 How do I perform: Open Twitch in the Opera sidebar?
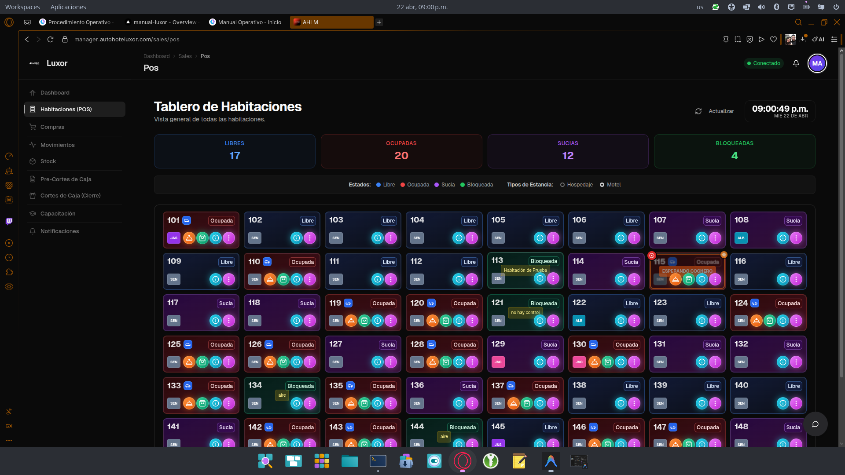9,221
